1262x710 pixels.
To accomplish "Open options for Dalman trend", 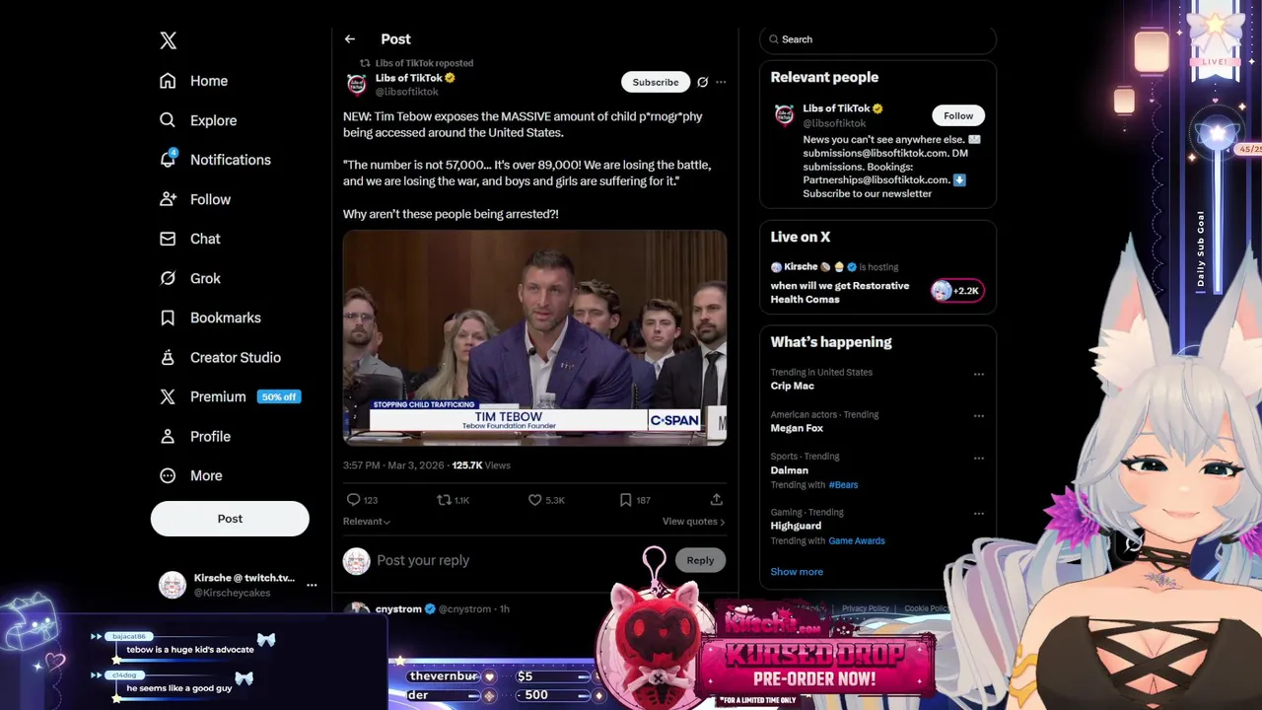I will (979, 458).
